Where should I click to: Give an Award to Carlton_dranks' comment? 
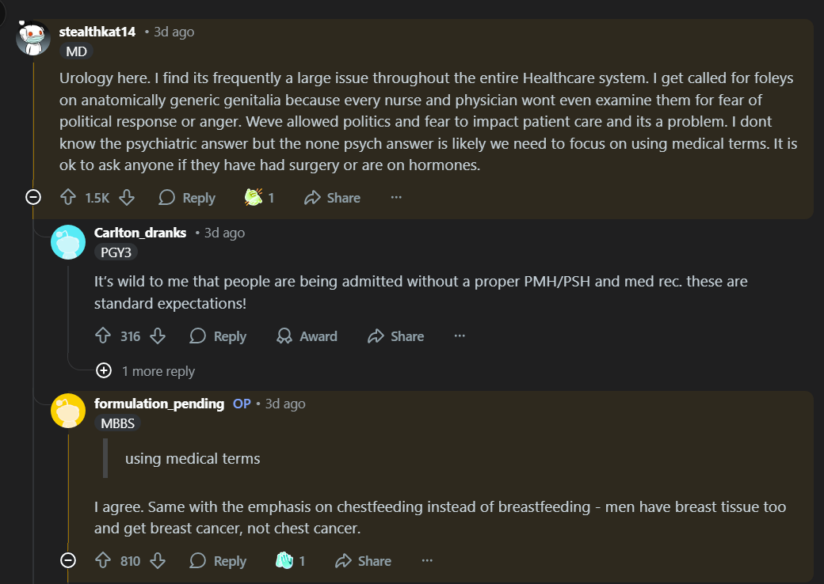click(x=307, y=336)
